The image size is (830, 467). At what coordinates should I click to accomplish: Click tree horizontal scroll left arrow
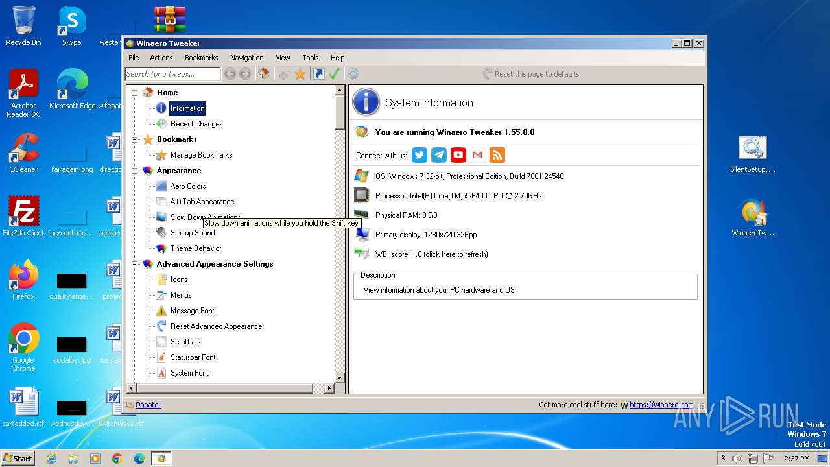tap(131, 388)
